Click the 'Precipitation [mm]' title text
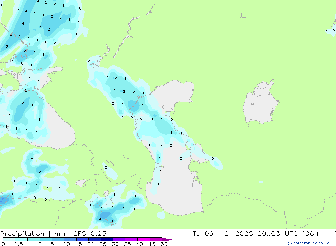This screenshot has width=336, height=246. [34, 234]
